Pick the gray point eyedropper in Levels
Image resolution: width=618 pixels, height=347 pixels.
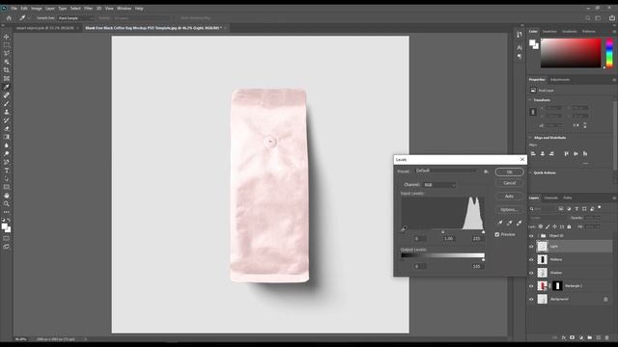click(x=509, y=223)
